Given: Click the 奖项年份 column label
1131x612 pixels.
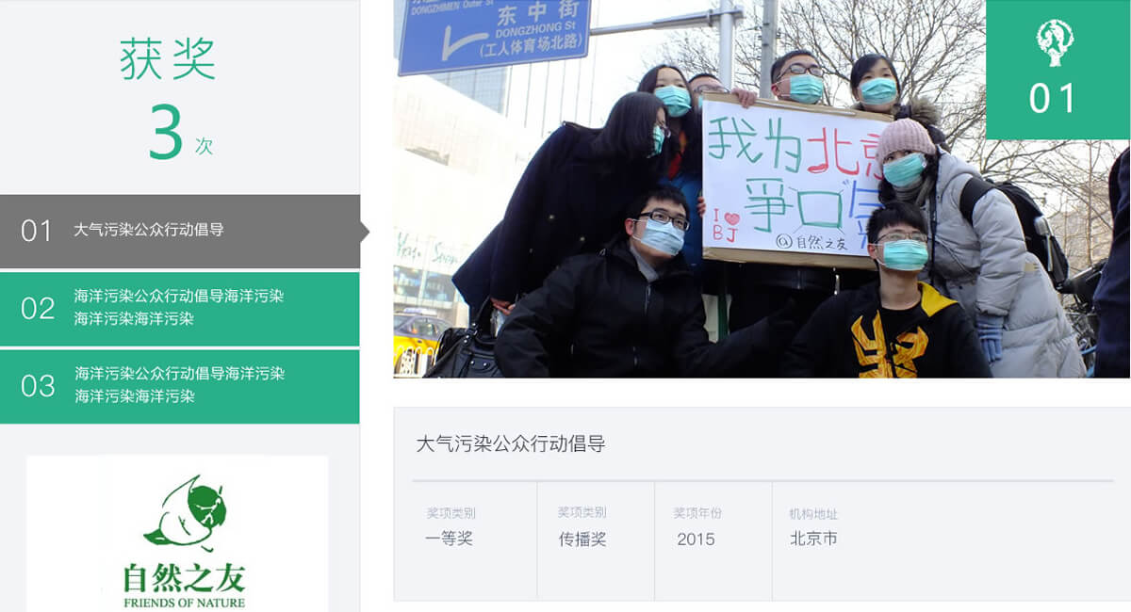Looking at the screenshot, I should pos(697,513).
